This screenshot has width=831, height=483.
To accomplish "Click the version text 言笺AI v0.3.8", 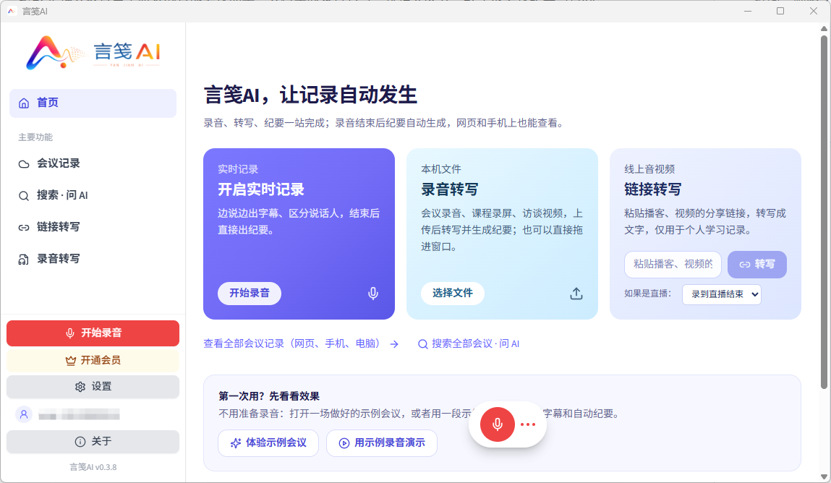I will pyautogui.click(x=93, y=467).
